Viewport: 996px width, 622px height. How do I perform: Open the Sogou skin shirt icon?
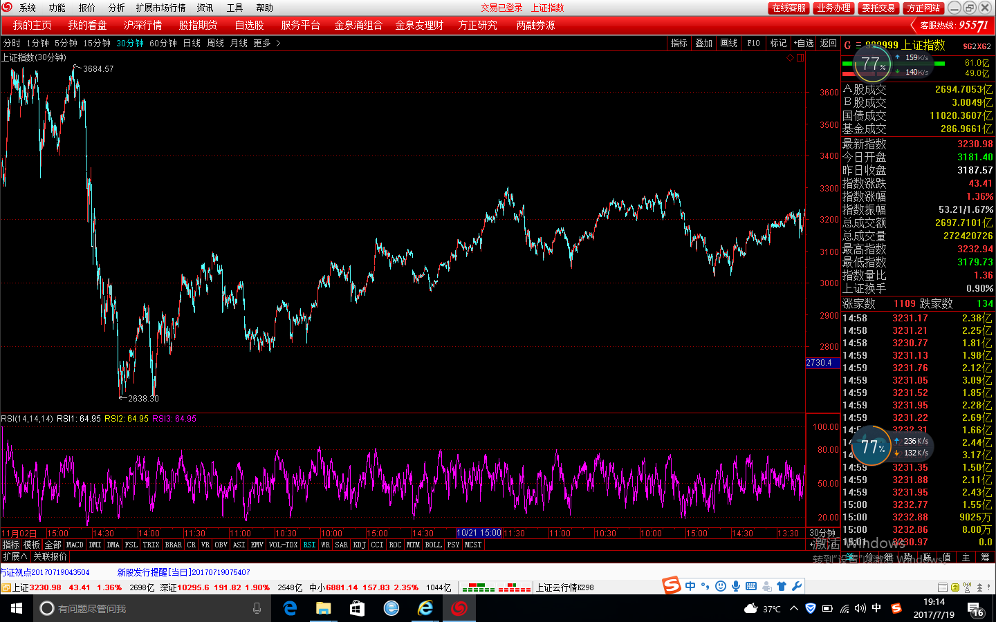[x=782, y=586]
